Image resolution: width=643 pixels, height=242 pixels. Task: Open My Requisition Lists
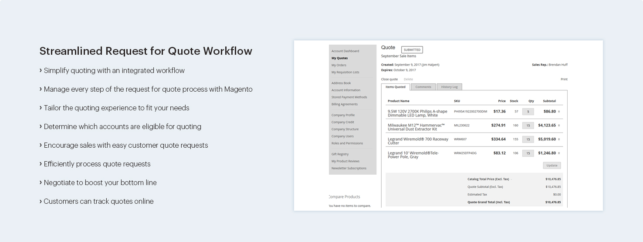345,72
